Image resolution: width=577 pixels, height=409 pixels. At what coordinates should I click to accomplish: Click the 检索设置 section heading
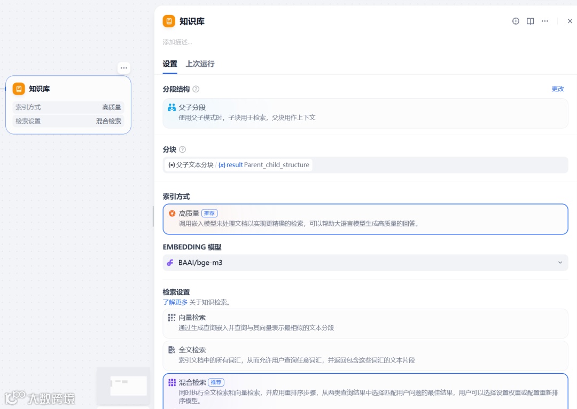pyautogui.click(x=176, y=292)
